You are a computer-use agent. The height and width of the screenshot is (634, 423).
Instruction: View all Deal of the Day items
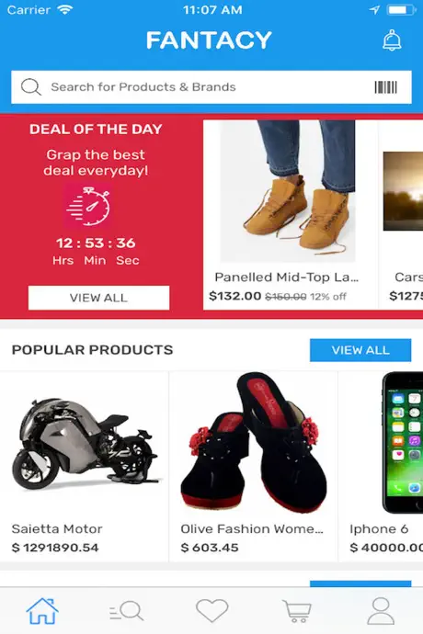point(98,298)
